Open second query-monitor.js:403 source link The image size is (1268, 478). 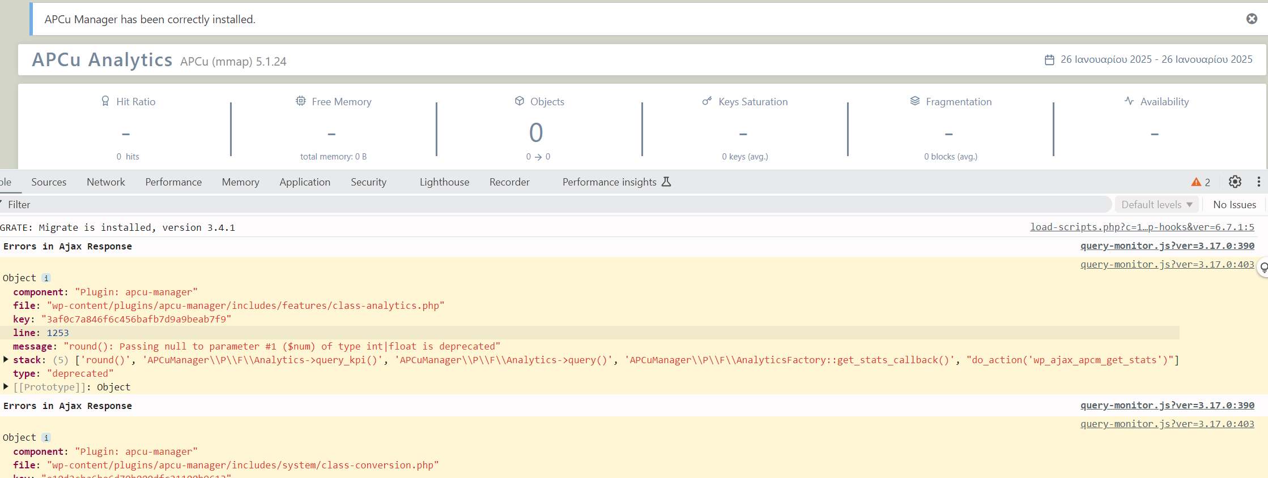pyautogui.click(x=1167, y=424)
